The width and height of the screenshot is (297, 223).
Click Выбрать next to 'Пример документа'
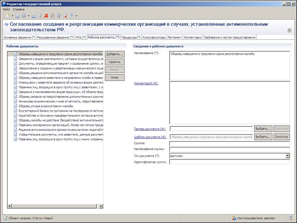pos(263,129)
